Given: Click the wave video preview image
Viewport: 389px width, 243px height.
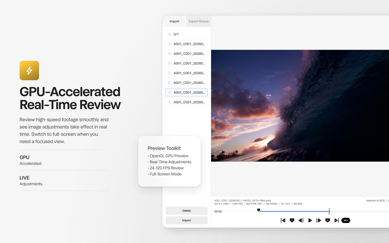Looking at the screenshot, I should [300, 105].
